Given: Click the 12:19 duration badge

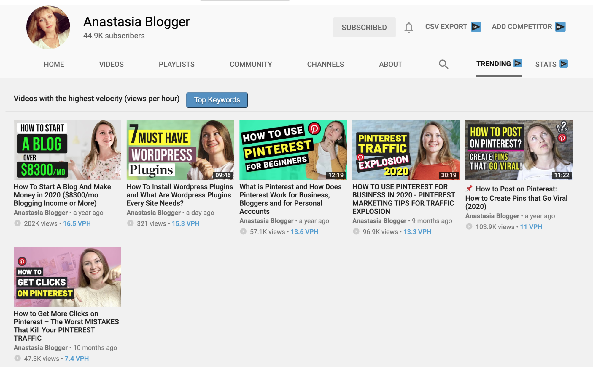Looking at the screenshot, I should tap(336, 175).
